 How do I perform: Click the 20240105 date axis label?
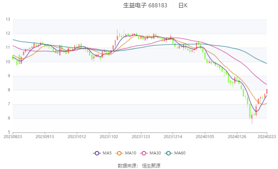tap(205, 137)
